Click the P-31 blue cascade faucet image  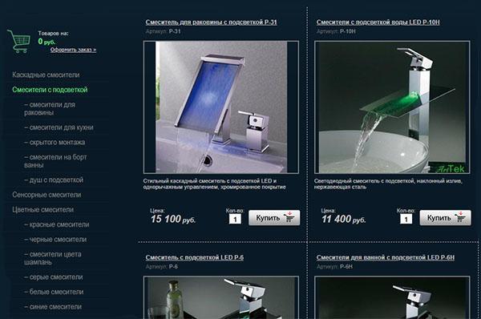221,107
